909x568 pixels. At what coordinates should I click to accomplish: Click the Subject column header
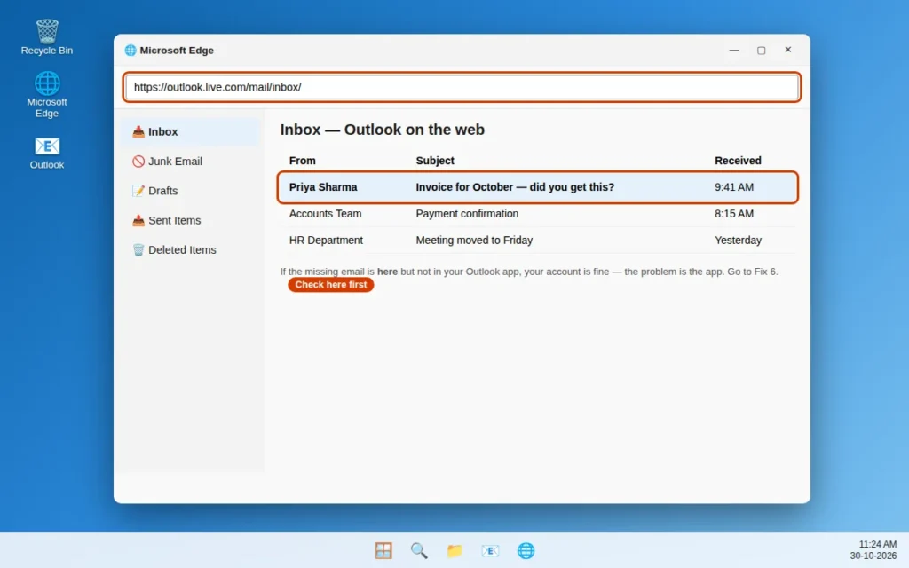pyautogui.click(x=435, y=161)
